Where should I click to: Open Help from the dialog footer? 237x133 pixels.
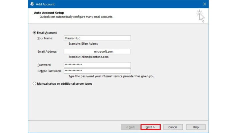[x=196, y=127]
